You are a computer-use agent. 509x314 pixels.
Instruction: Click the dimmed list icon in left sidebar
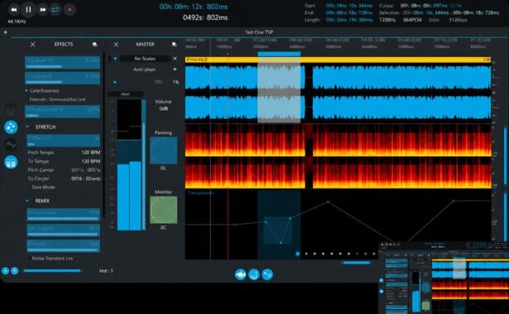click(11, 111)
